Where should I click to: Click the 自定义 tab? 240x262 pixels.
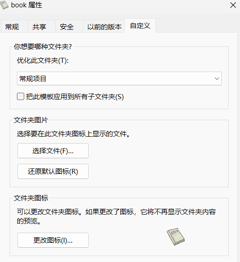(x=140, y=26)
